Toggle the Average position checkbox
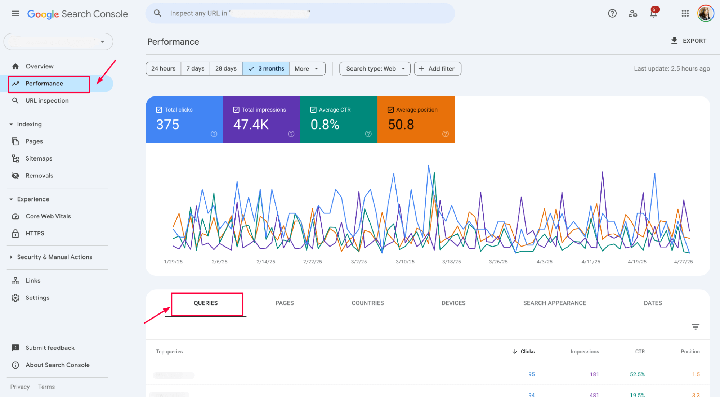The width and height of the screenshot is (720, 397). (390, 110)
